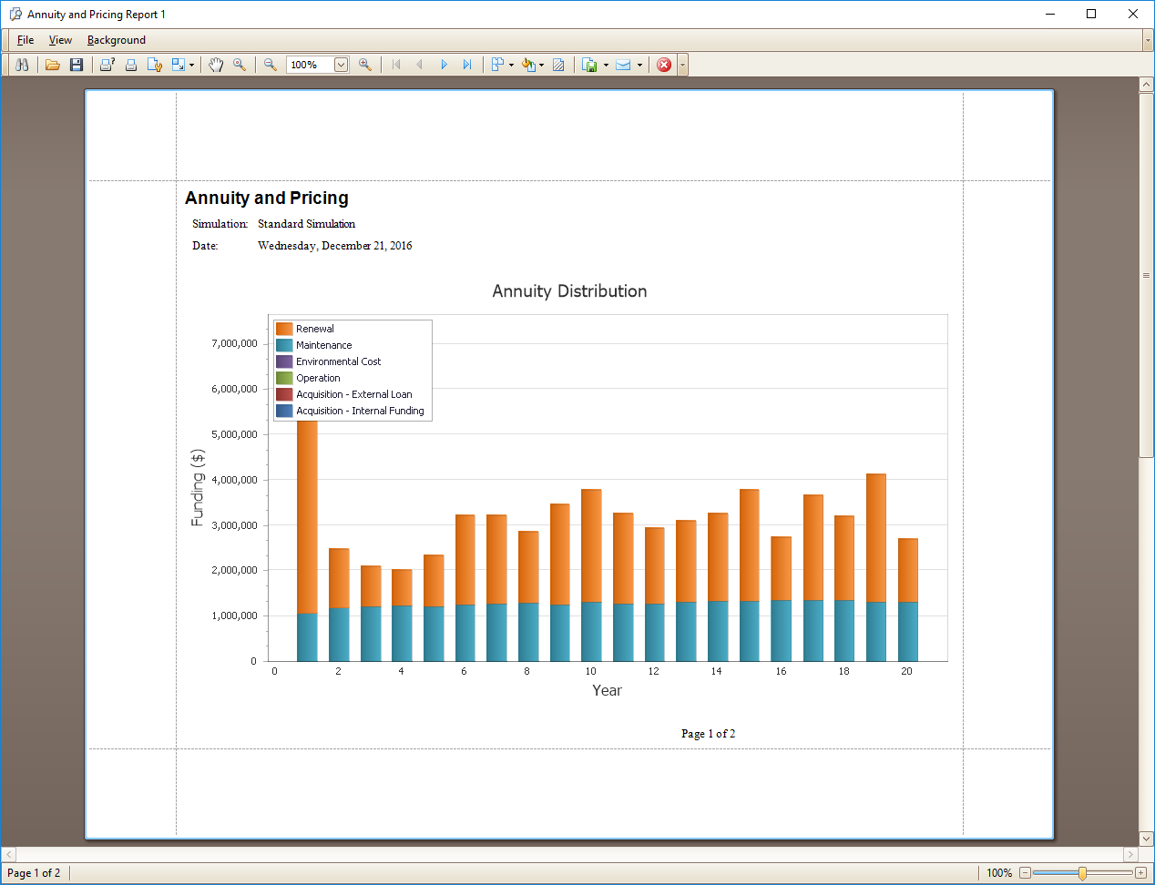Navigate to the last page

[467, 65]
